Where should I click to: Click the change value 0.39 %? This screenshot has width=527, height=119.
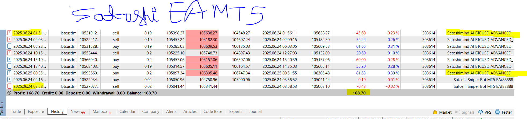tap(393, 73)
